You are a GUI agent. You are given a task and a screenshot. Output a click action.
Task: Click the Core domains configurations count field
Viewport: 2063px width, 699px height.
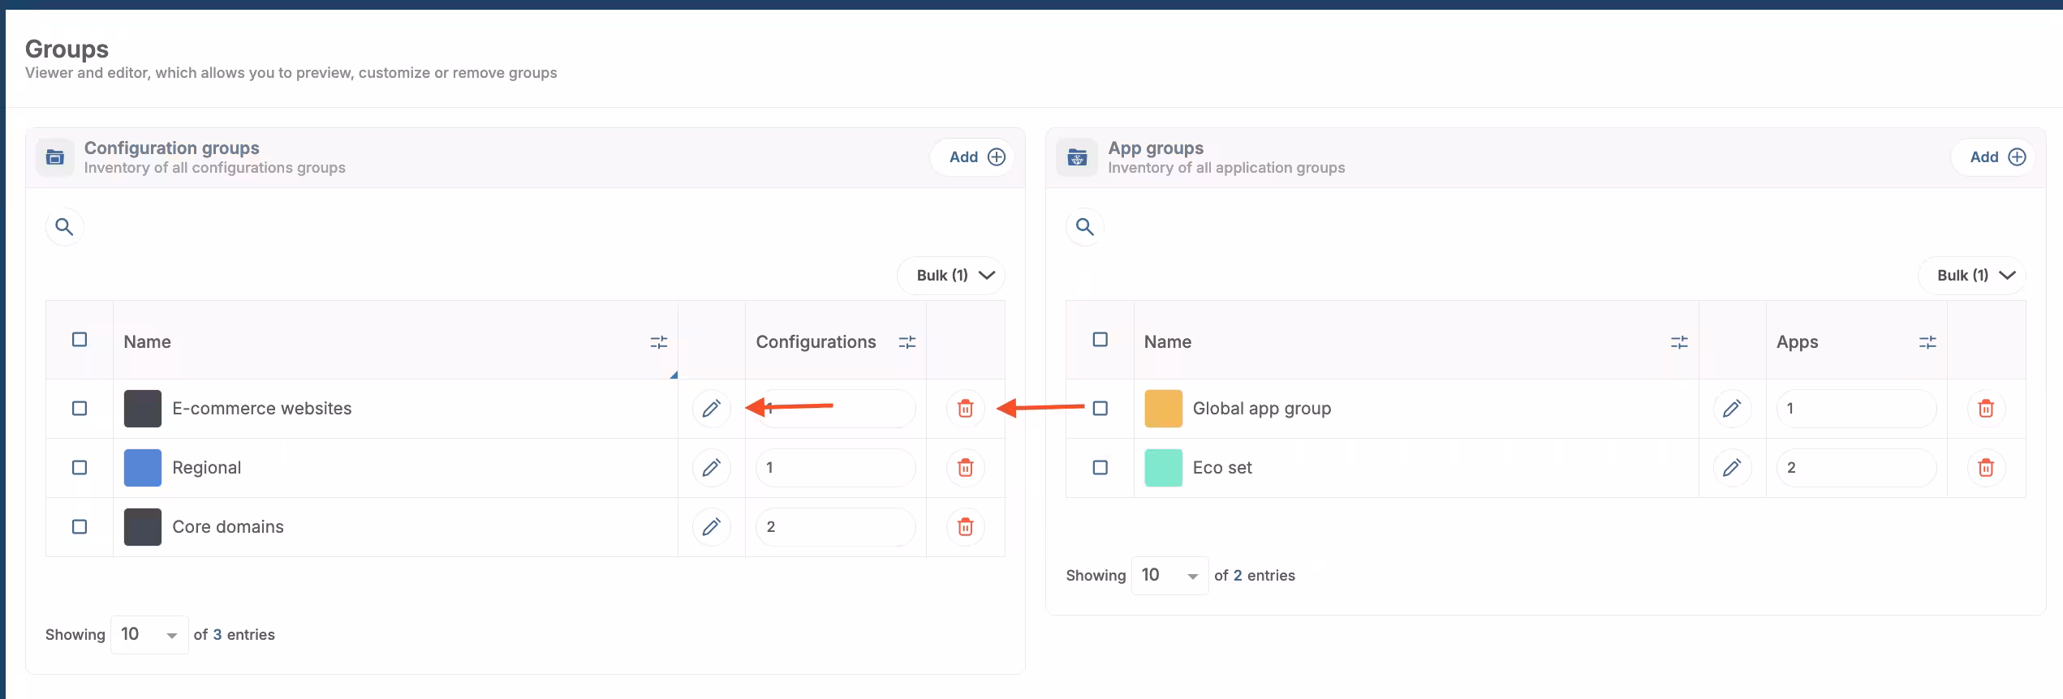tap(835, 527)
